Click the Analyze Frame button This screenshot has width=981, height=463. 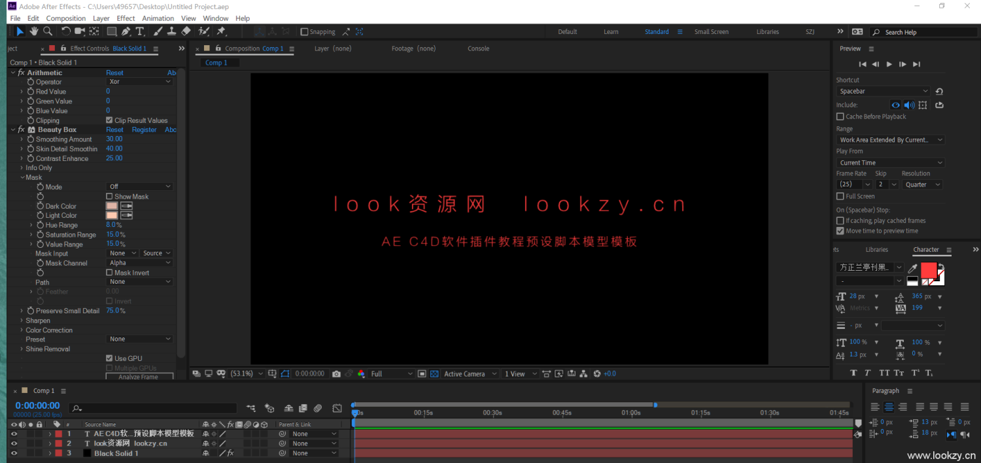[139, 377]
